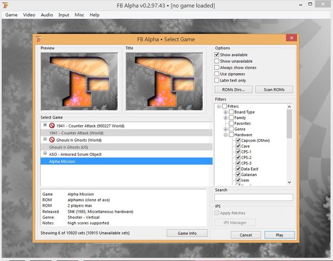Open the Misc menu
The width and height of the screenshot is (333, 261).
tap(79, 15)
